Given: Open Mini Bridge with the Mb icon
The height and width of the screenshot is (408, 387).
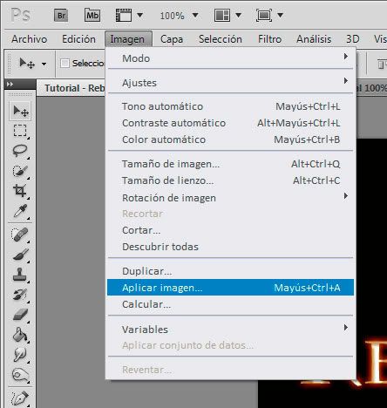Looking at the screenshot, I should (x=92, y=15).
